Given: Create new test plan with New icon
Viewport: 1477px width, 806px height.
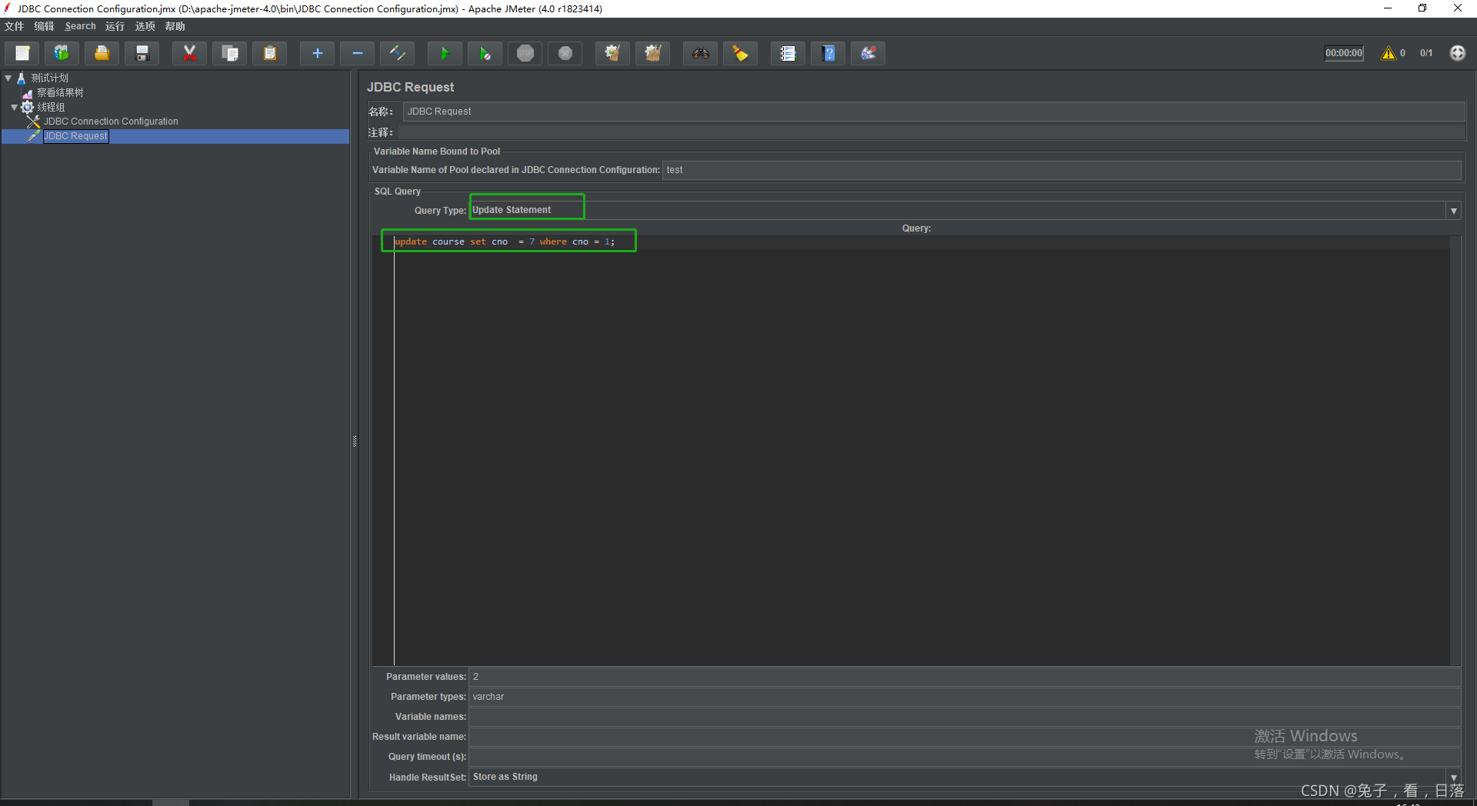Looking at the screenshot, I should [21, 53].
